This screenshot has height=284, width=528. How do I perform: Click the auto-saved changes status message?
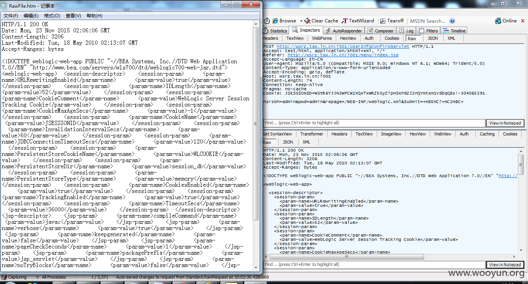point(192,277)
